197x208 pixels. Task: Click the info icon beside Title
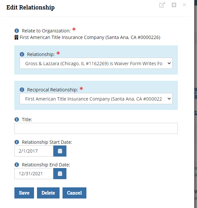(x=17, y=119)
